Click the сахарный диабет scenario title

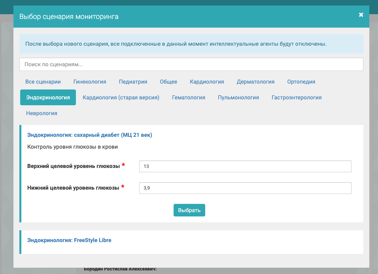coord(90,135)
